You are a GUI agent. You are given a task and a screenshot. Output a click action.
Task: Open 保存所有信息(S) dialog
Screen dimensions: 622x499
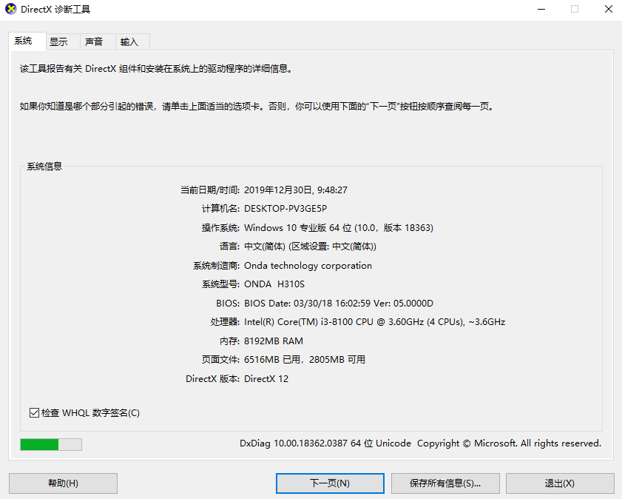tap(444, 483)
